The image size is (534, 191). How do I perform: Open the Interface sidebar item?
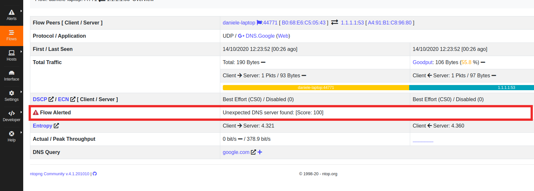click(x=12, y=76)
